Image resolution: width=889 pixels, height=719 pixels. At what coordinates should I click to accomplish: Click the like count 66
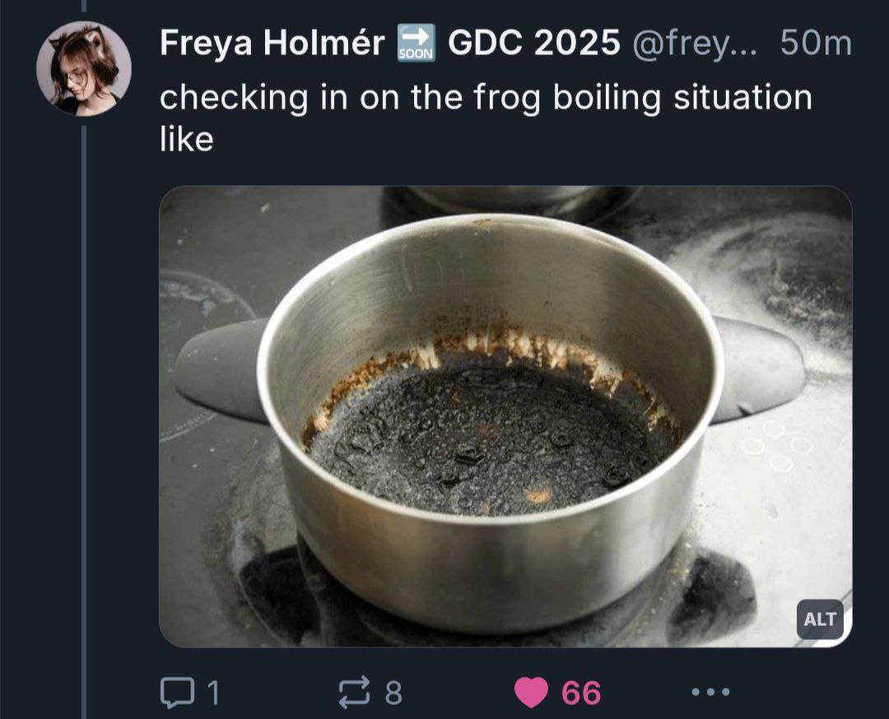point(581,693)
